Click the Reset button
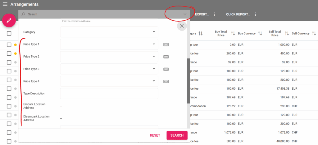The image size is (318, 145). (x=155, y=135)
